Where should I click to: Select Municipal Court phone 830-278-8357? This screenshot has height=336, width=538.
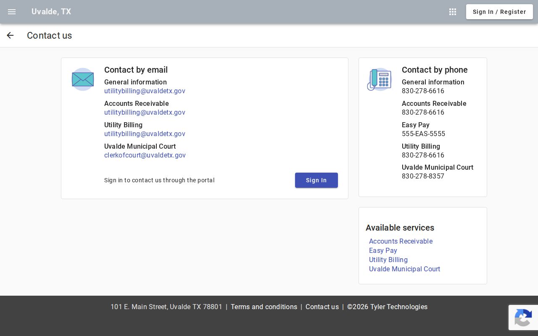tap(423, 176)
